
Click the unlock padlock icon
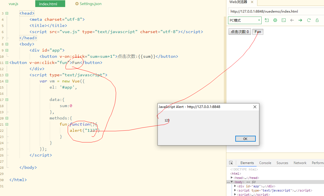tap(317, 20)
